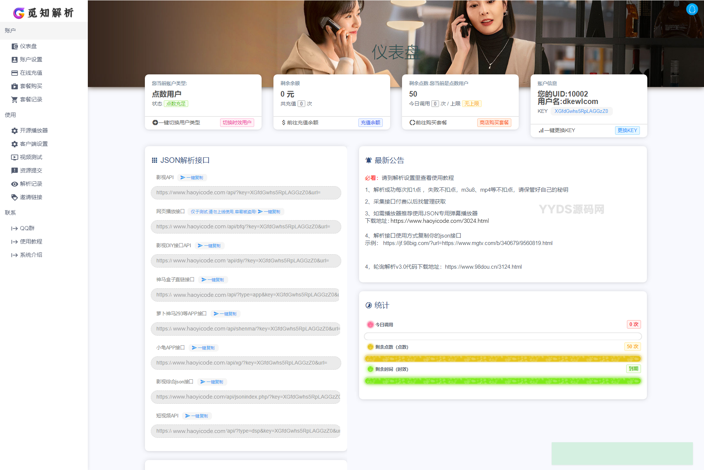The image size is (704, 470).
Task: Click the green 剩余时间 progress bar
Action: pyautogui.click(x=503, y=381)
